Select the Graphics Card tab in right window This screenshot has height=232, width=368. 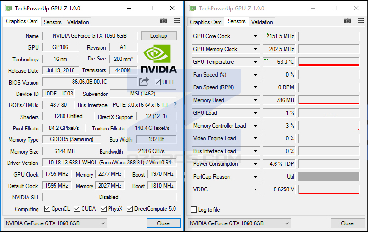206,22
